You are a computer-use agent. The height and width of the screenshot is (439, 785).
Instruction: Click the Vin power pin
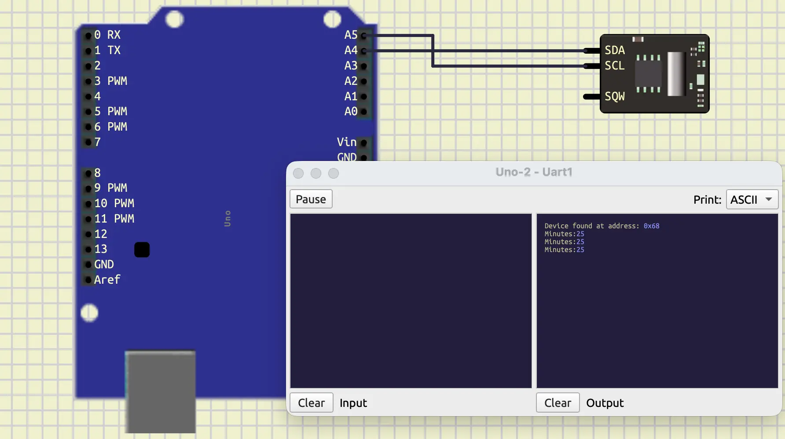364,143
